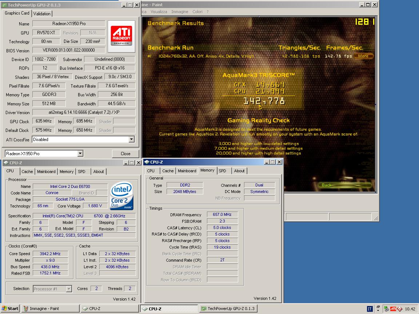Open CPU tab in right CPU-Z window
The width and height of the screenshot is (419, 314).
pos(151,171)
